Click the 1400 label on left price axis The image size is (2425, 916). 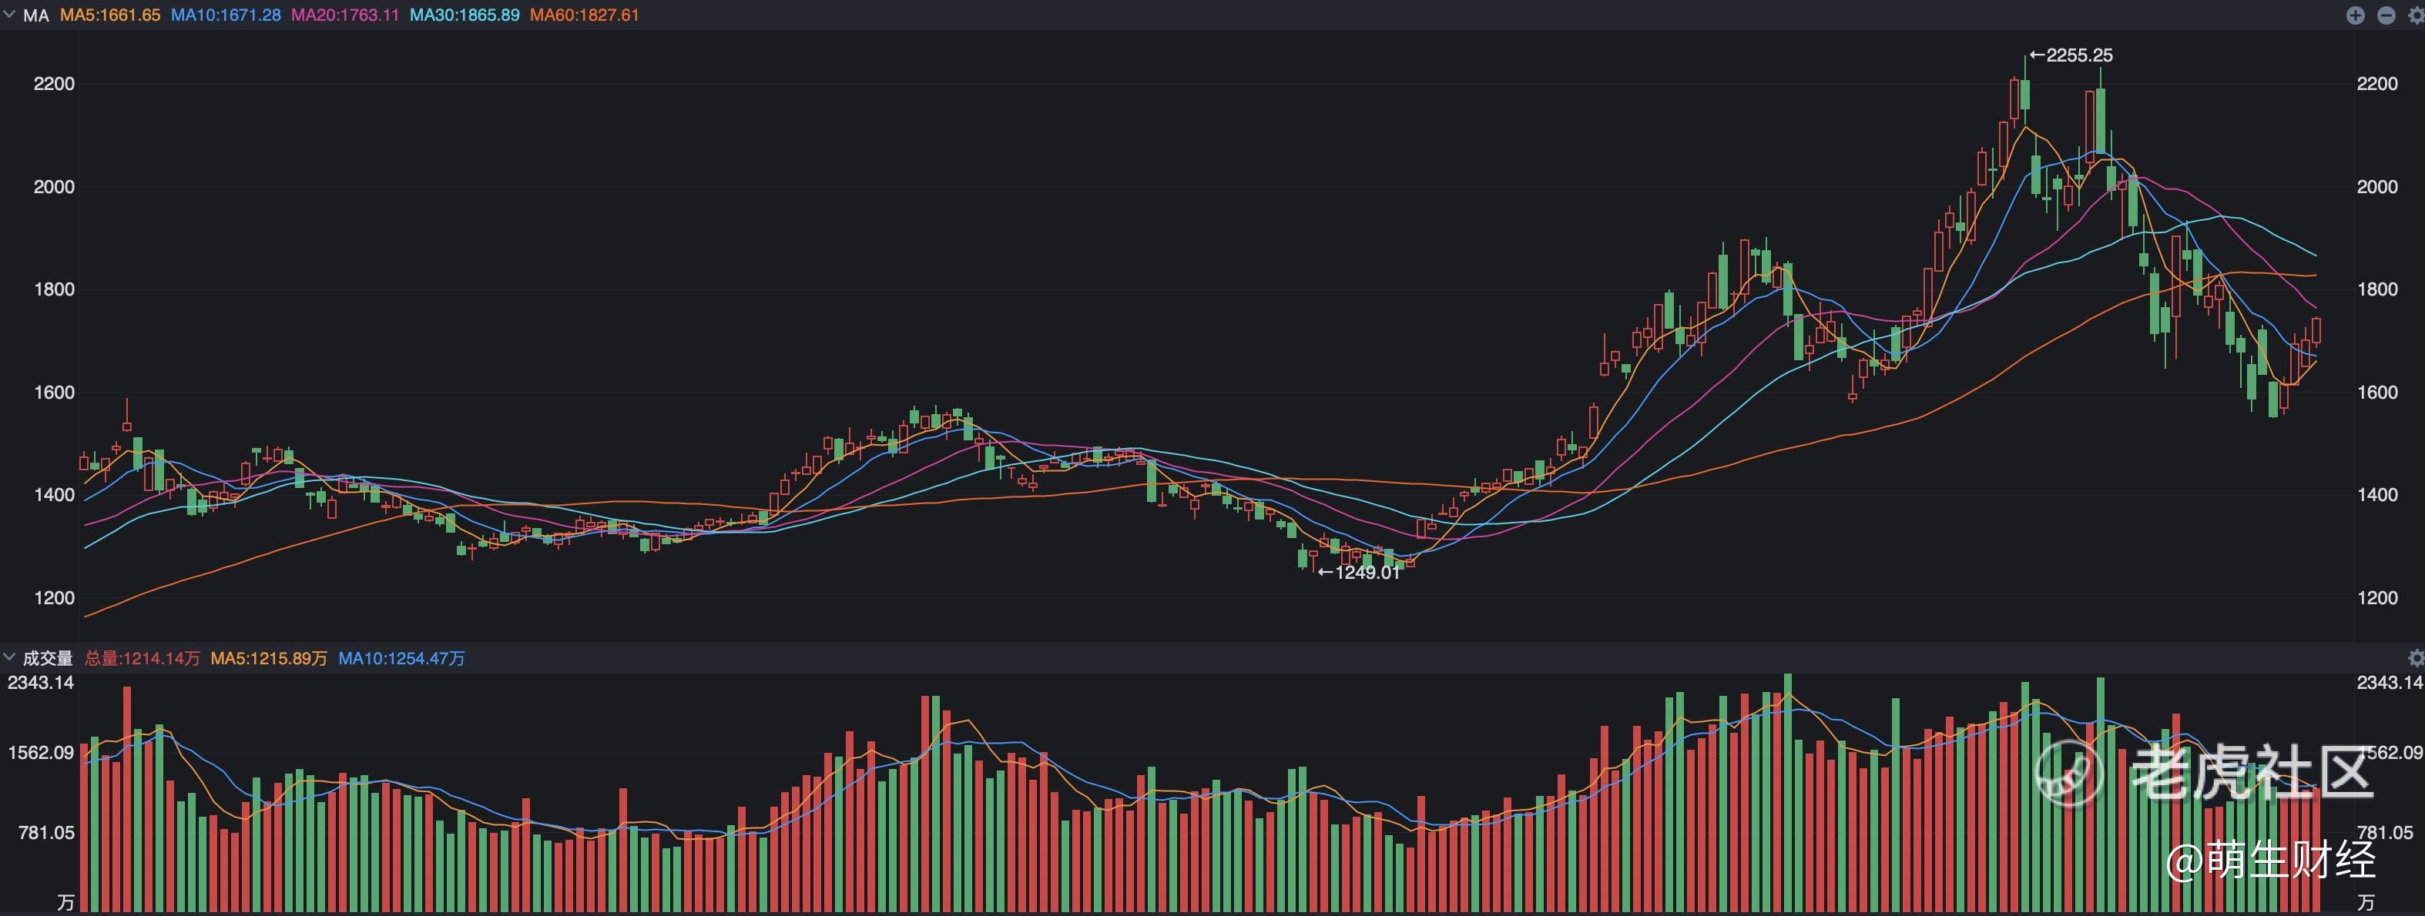coord(54,495)
